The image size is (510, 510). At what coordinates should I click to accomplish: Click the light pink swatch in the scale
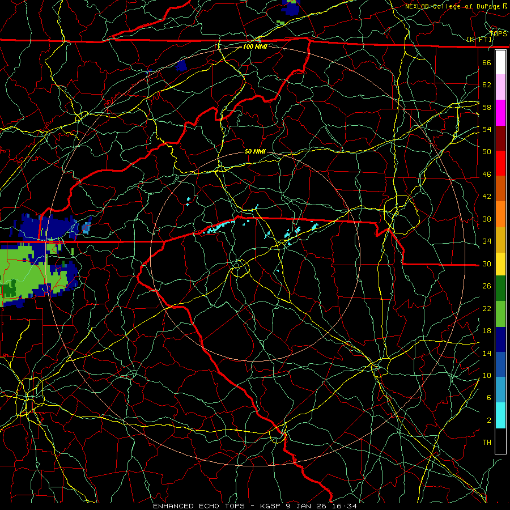tap(500, 87)
